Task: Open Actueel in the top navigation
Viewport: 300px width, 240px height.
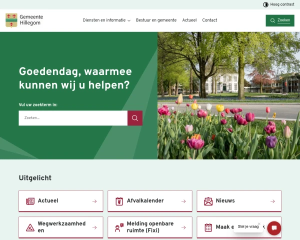Action: coord(189,20)
